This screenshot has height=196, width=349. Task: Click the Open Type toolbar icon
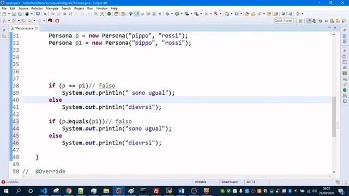[247, 14]
